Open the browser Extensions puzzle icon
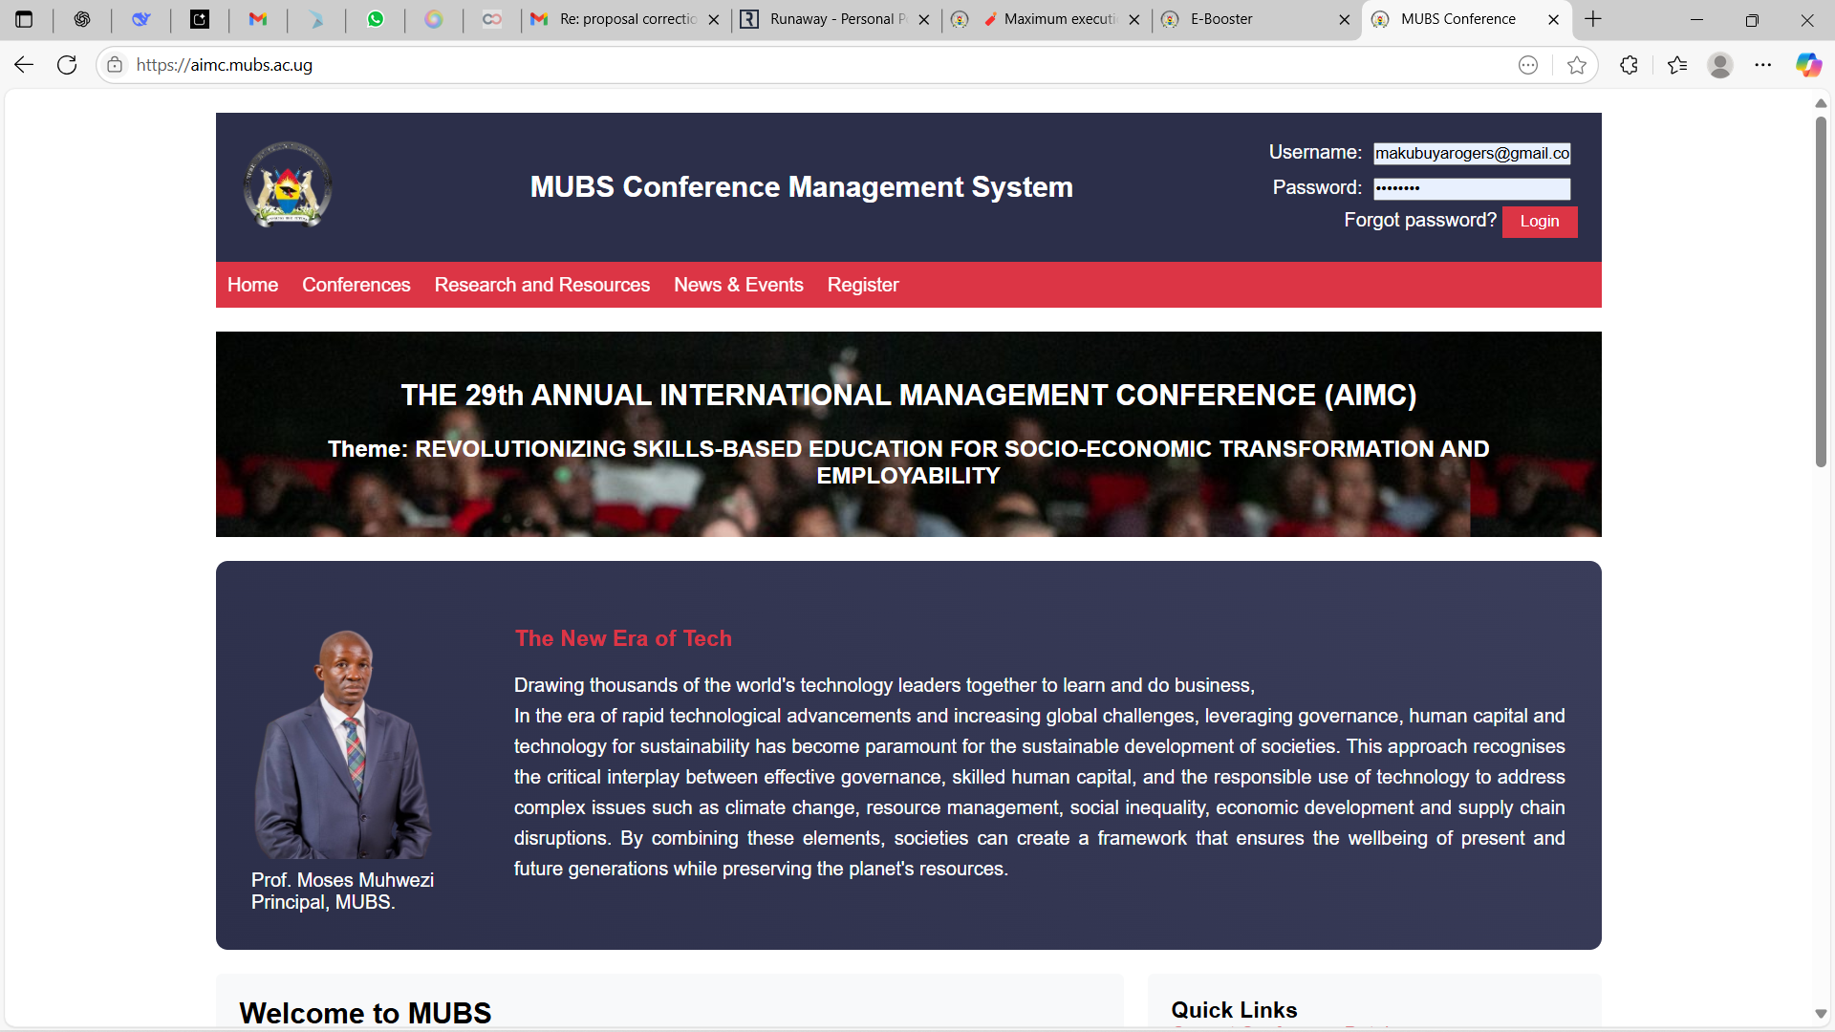1835x1032 pixels. point(1630,65)
